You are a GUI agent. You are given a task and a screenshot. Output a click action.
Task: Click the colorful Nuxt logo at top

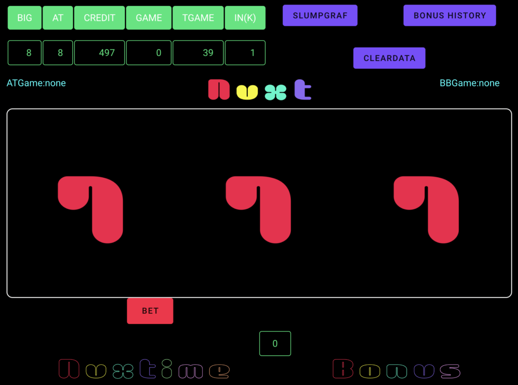coord(260,90)
